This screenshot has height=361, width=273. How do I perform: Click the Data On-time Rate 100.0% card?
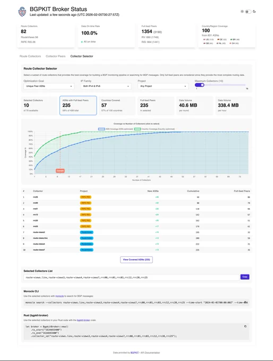click(x=106, y=35)
